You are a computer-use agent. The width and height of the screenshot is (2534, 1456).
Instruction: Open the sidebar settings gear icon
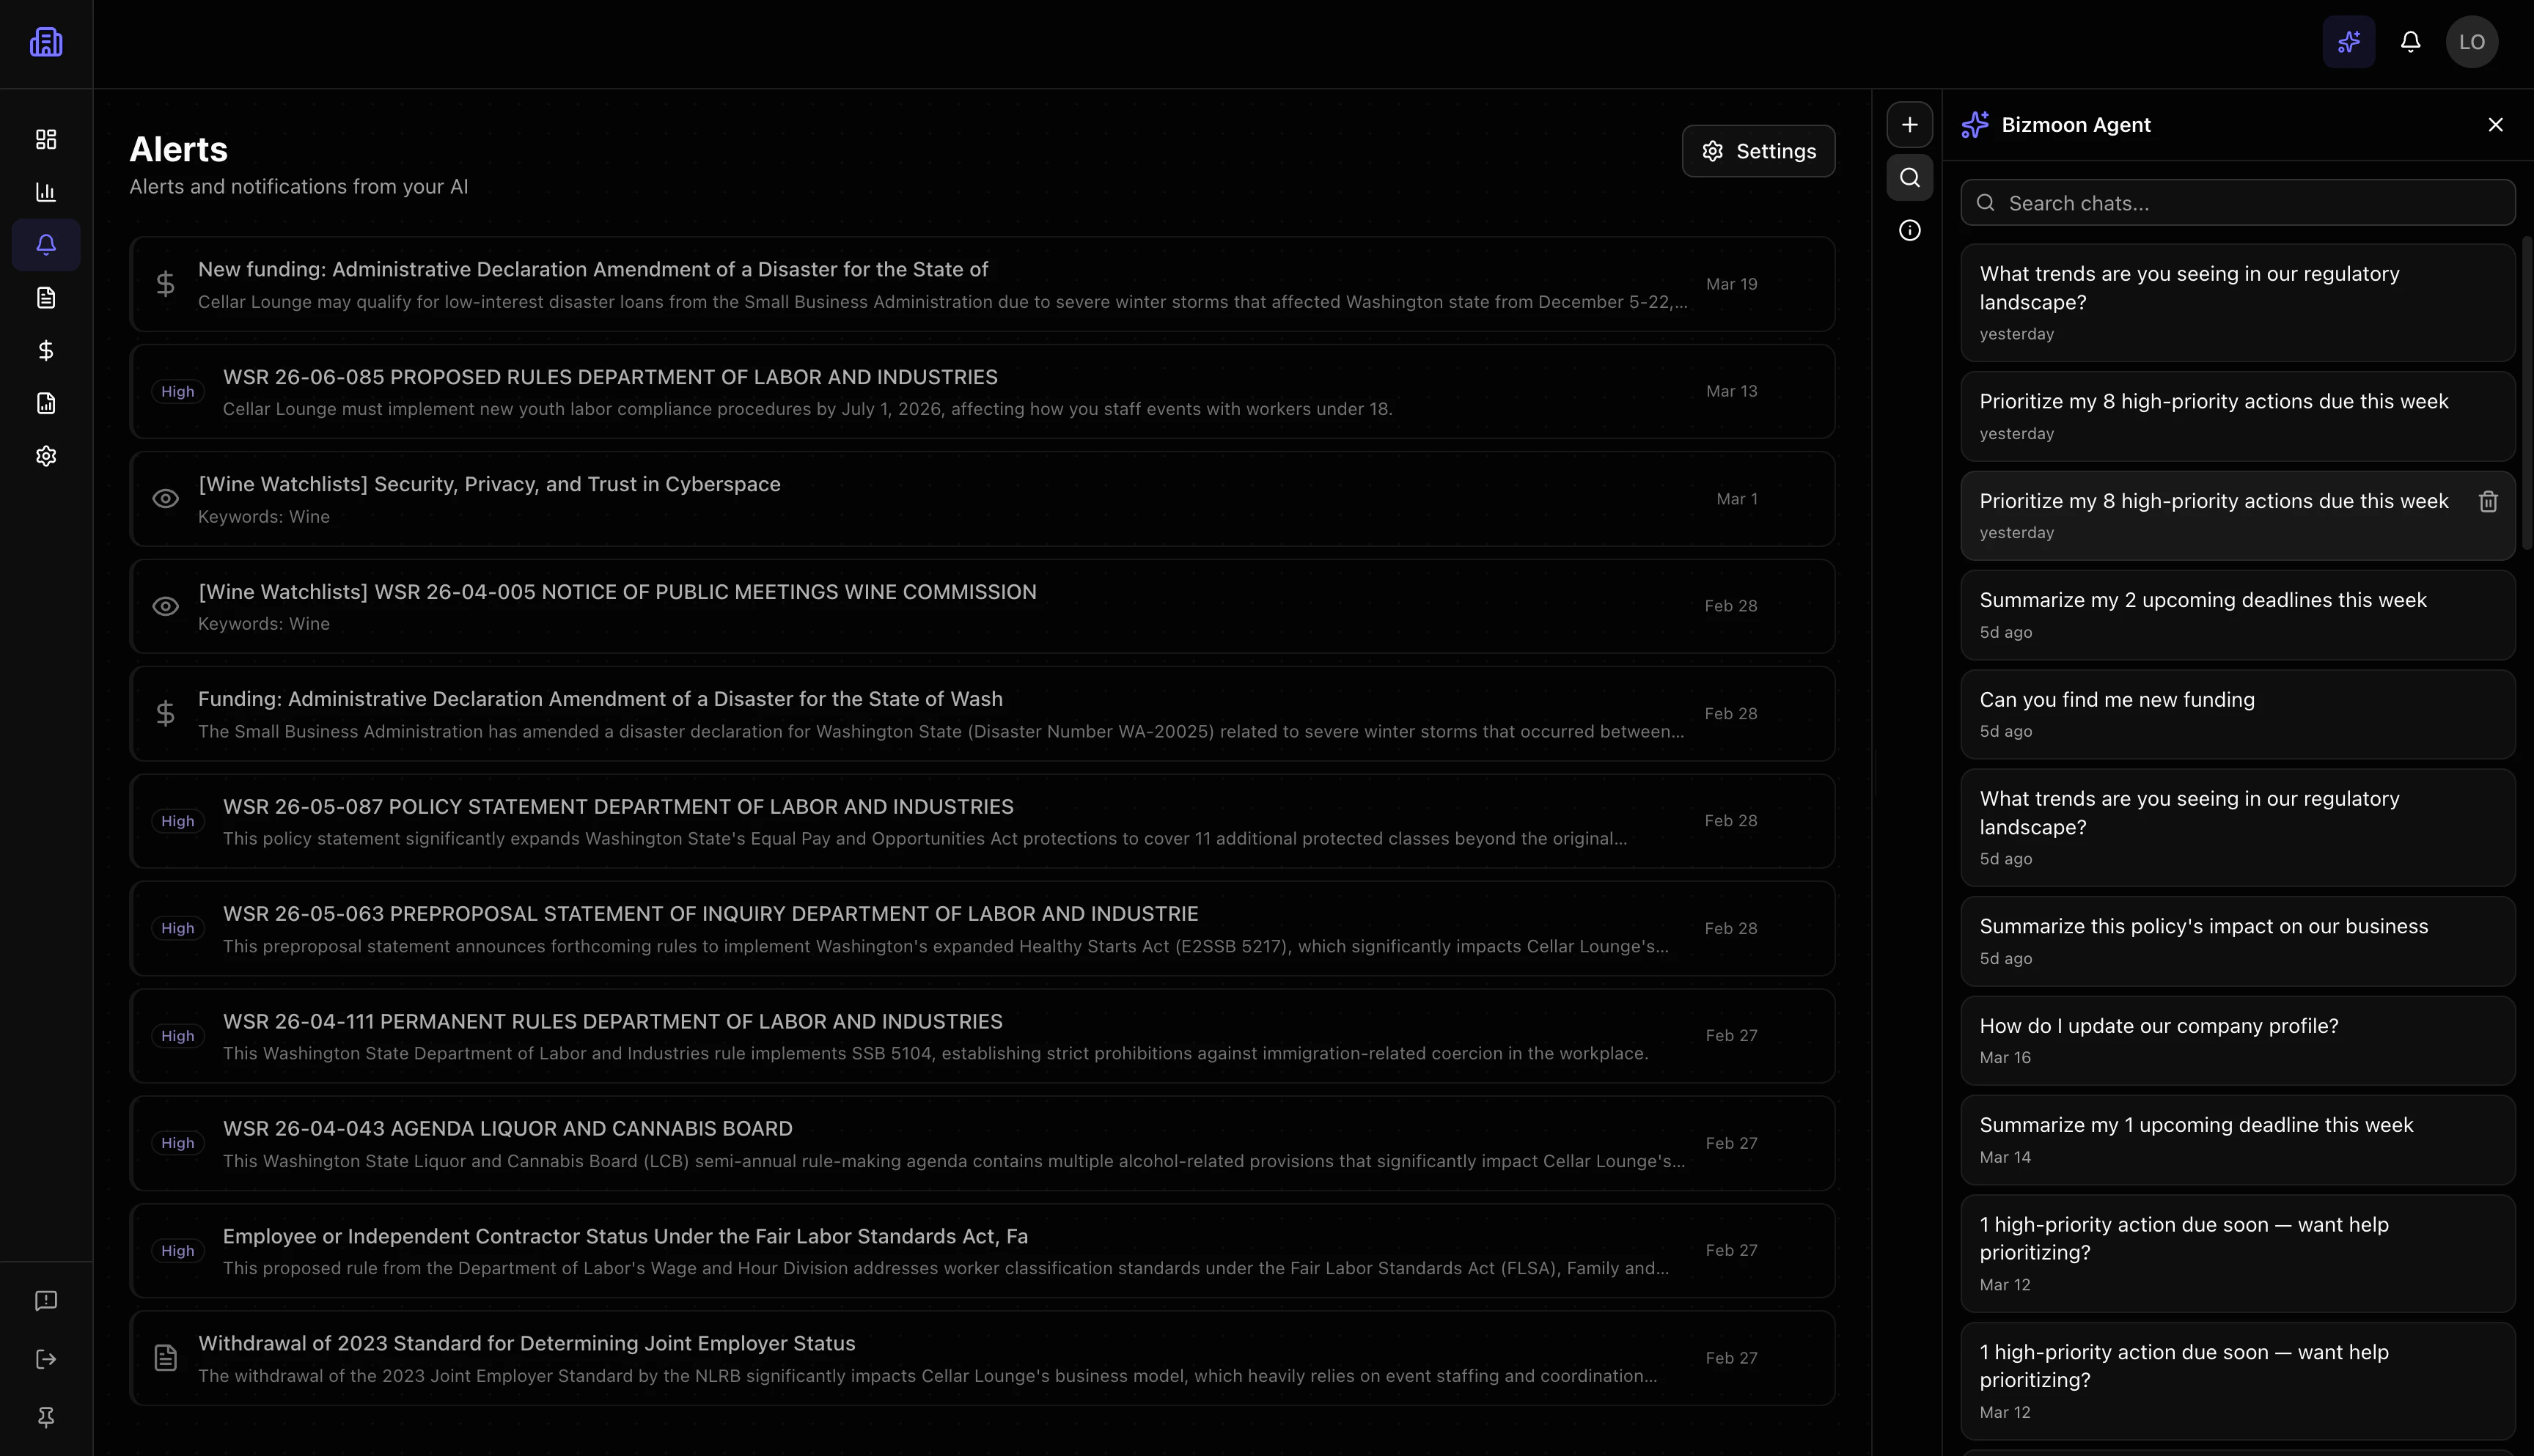tap(46, 456)
